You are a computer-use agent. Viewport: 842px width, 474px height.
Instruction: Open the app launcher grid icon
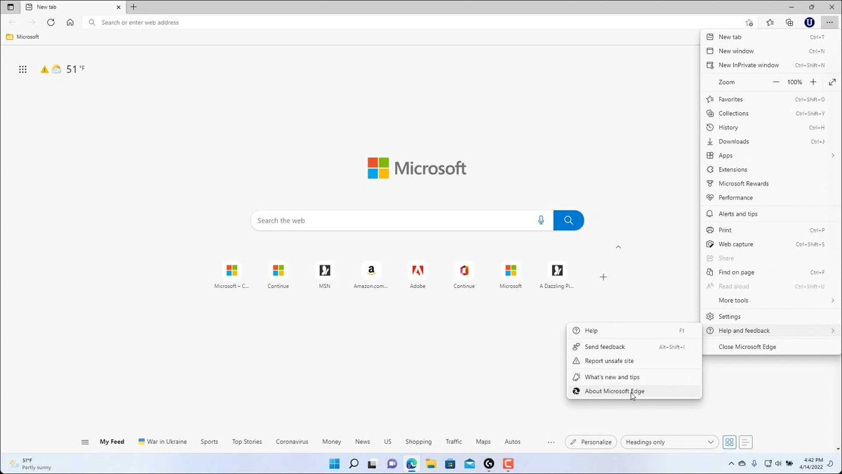(x=22, y=70)
